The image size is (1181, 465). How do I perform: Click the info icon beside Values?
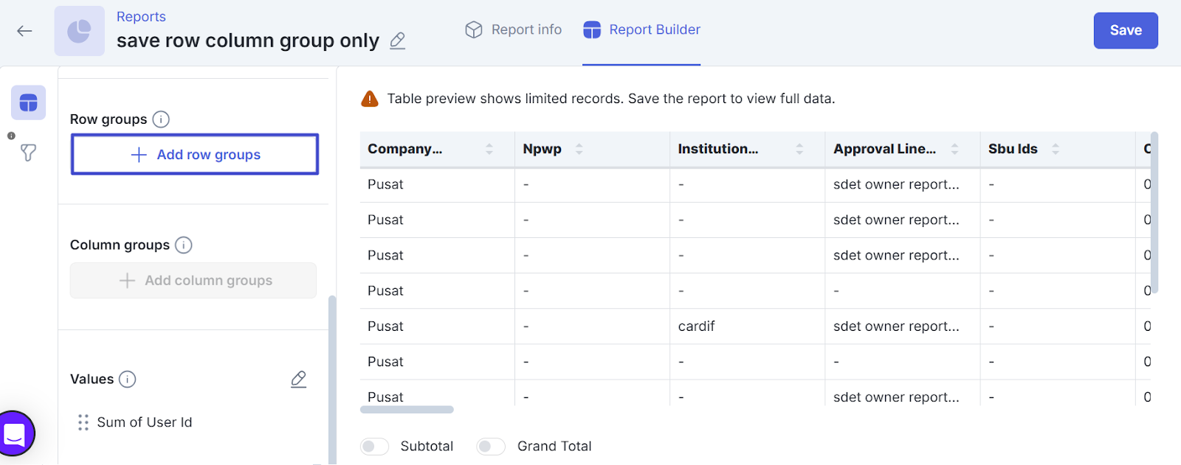128,380
